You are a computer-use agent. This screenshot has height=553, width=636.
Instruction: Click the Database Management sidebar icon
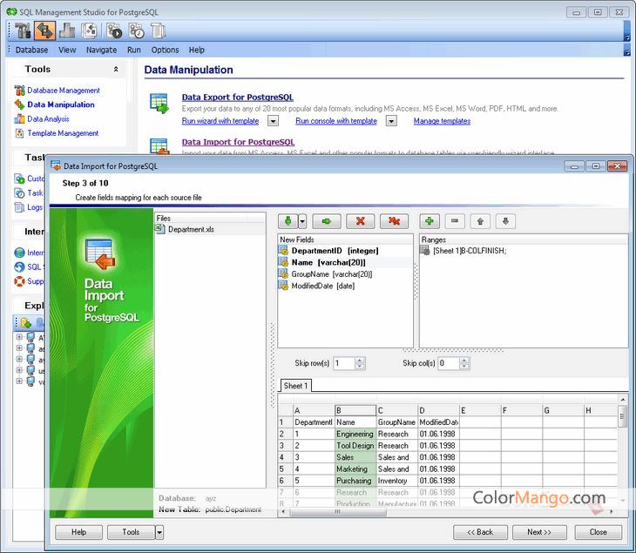pyautogui.click(x=19, y=91)
